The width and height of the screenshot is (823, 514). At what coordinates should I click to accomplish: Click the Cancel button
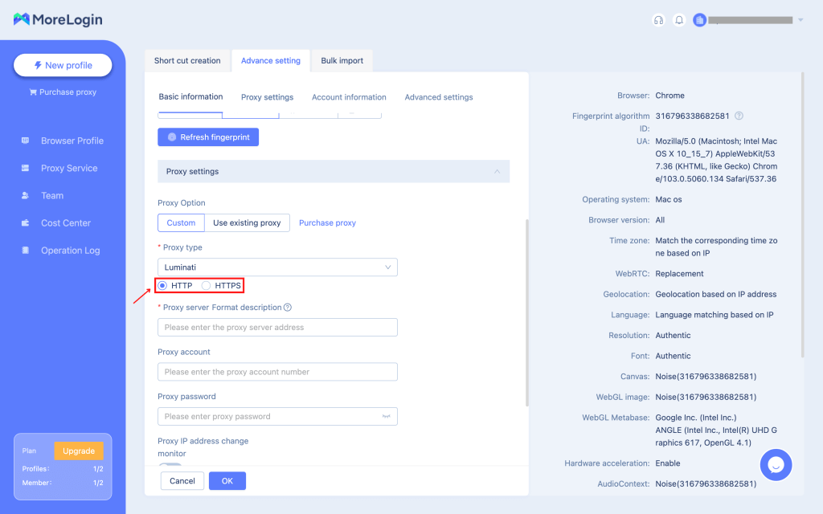tap(182, 481)
